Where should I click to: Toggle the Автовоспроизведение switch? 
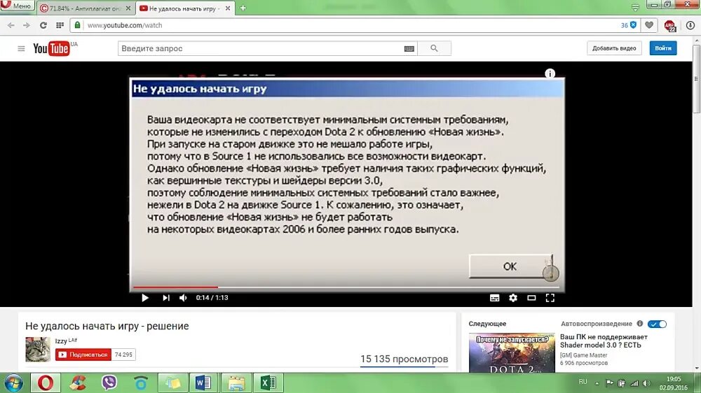[658, 324]
